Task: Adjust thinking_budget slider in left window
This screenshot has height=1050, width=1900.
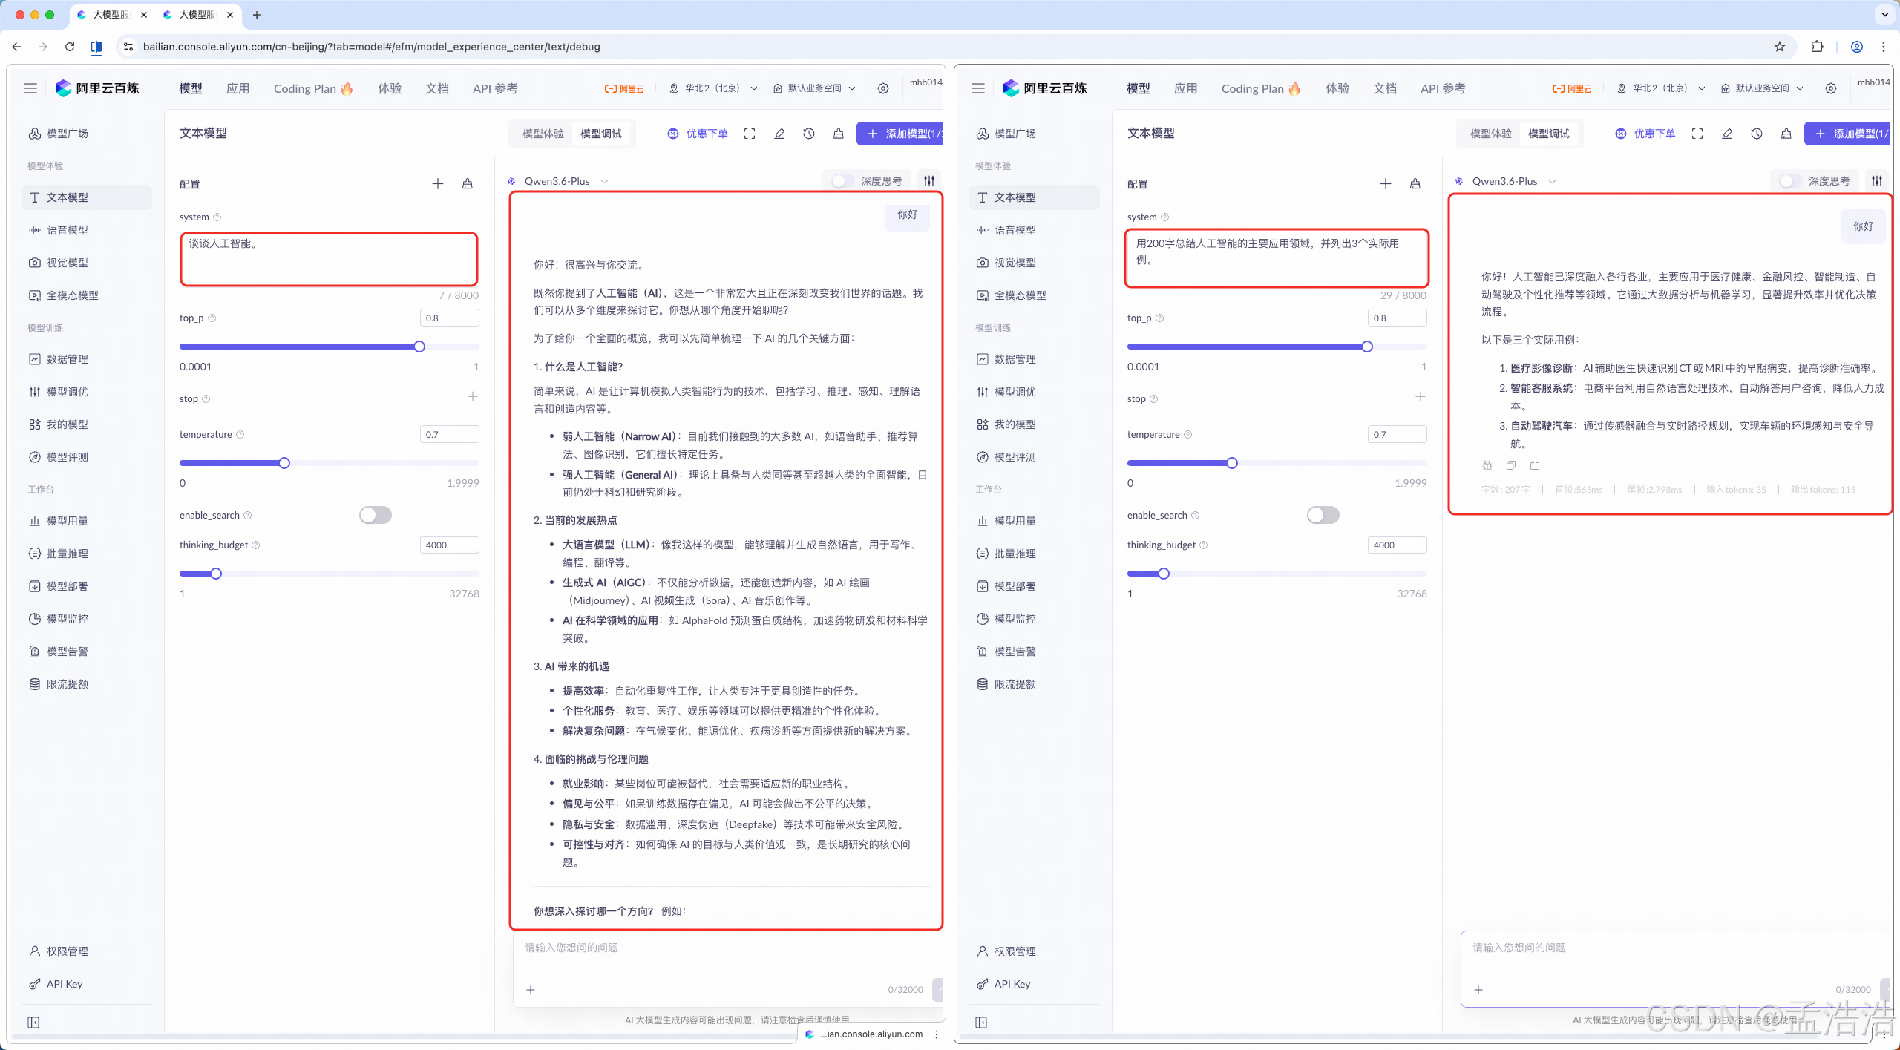Action: (216, 574)
